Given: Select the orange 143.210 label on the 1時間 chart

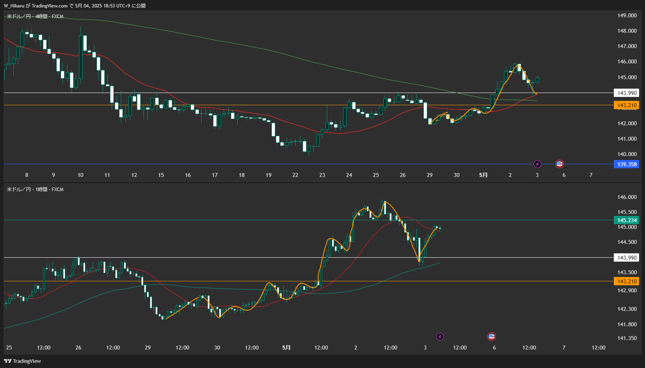Looking at the screenshot, I should click(x=626, y=281).
